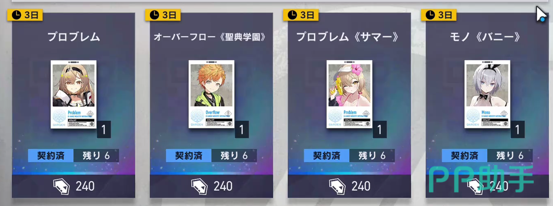
Task: Click 契約済 label on プロブレム card
Action: tap(51, 156)
